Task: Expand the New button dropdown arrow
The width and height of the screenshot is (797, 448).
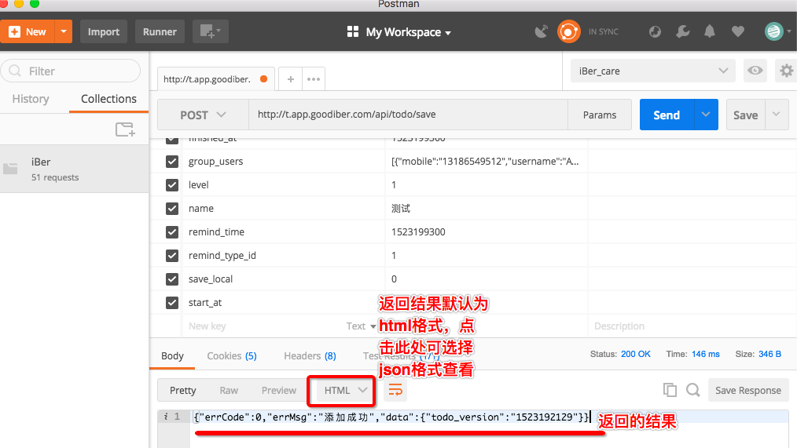Action: 64,31
